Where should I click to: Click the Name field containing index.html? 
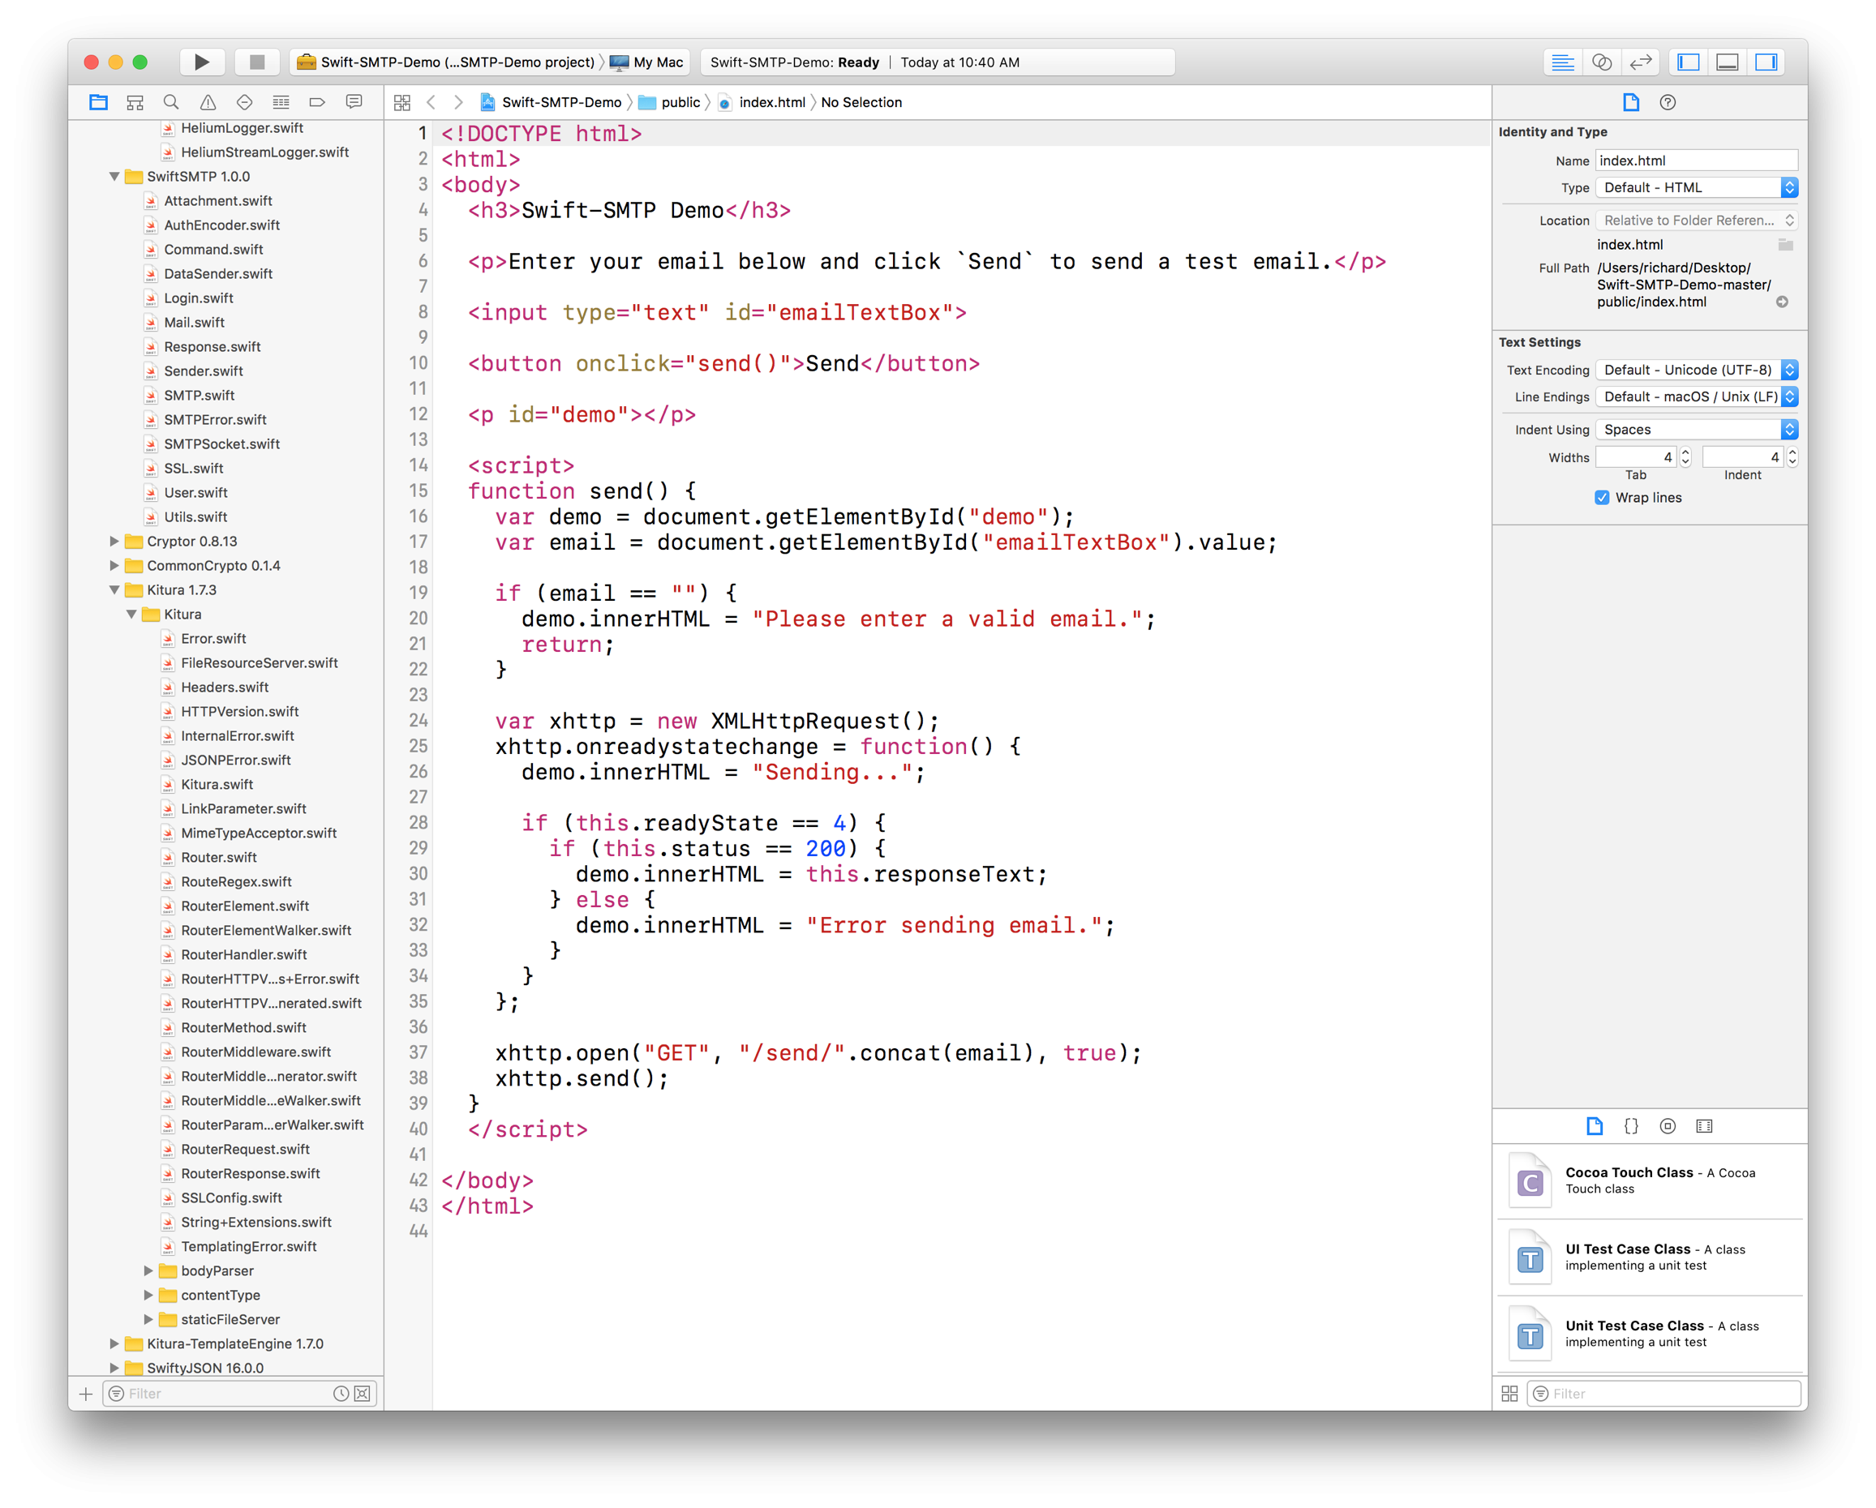click(x=1695, y=160)
